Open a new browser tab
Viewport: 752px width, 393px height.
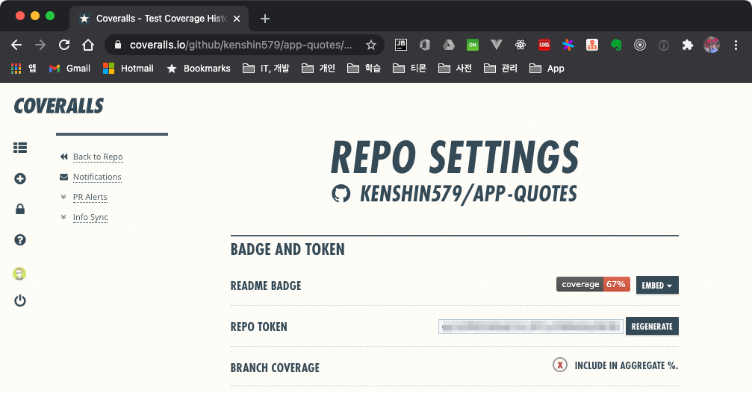point(265,19)
